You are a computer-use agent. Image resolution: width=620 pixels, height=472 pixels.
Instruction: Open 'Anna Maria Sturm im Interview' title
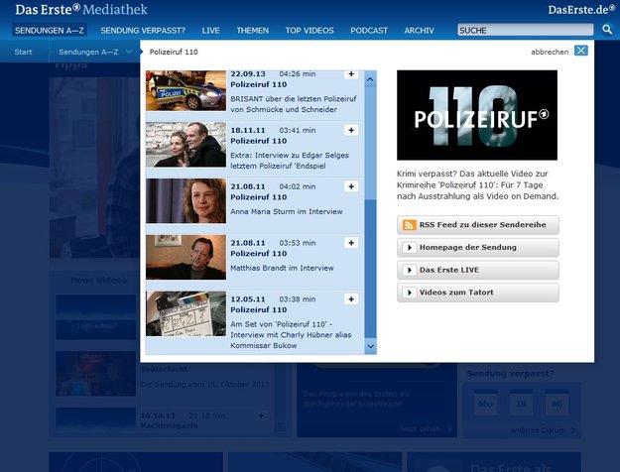coord(287,211)
